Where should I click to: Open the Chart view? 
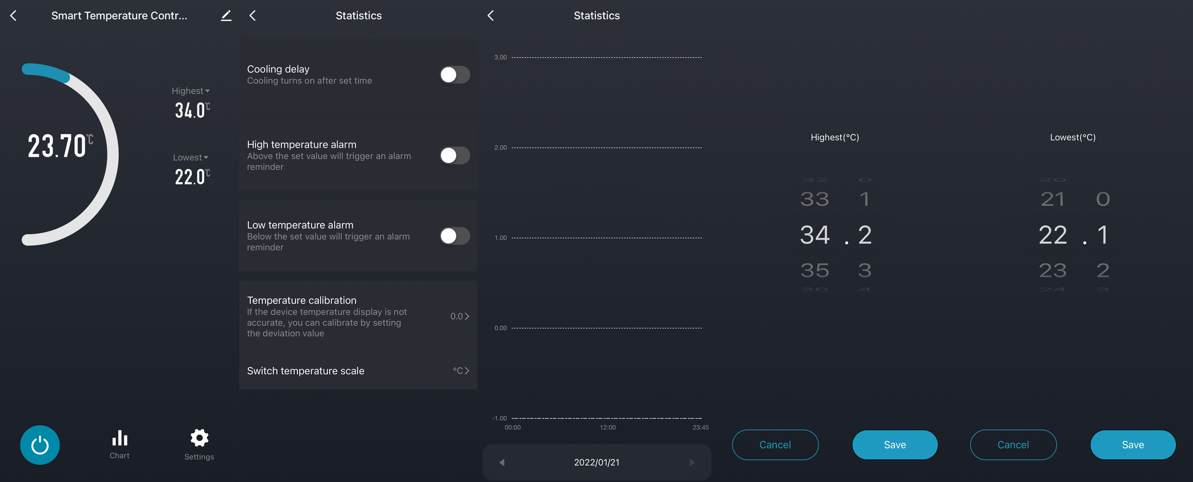click(x=120, y=445)
